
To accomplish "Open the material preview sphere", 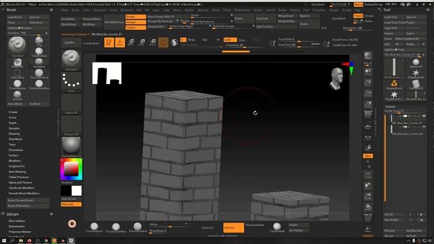I will click(x=71, y=146).
